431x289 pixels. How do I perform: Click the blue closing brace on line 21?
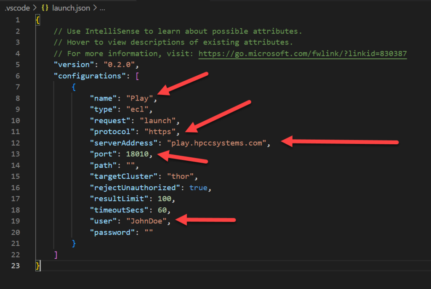74,244
